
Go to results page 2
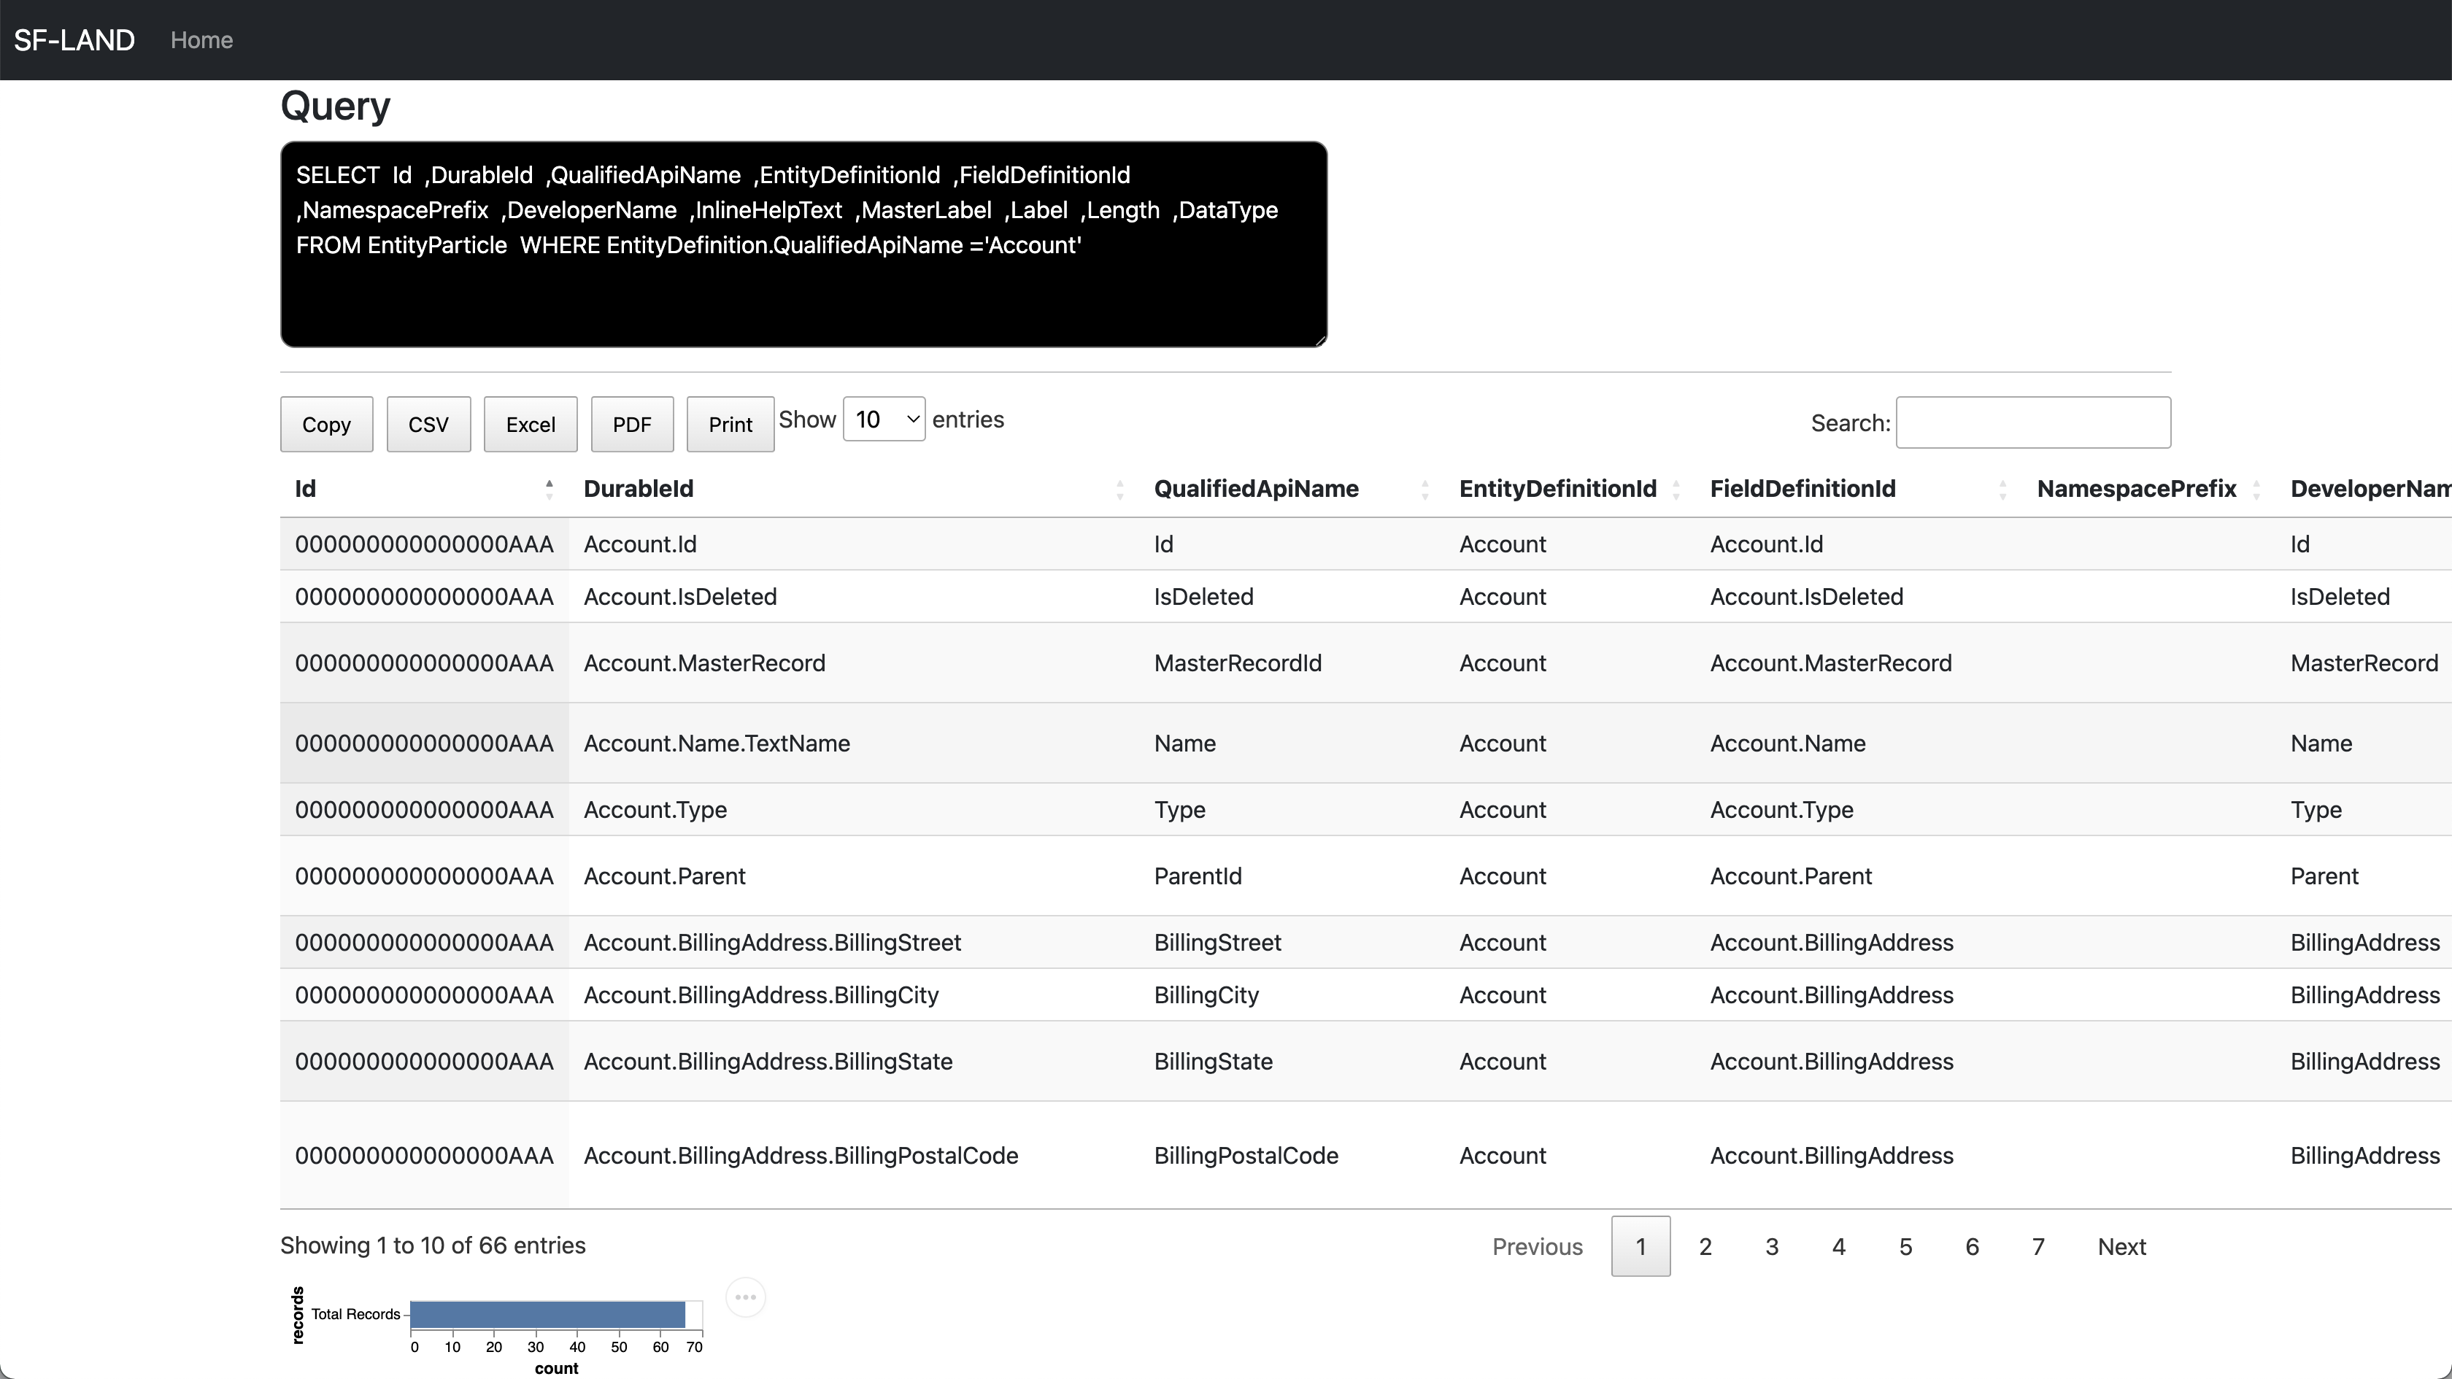coord(1705,1247)
